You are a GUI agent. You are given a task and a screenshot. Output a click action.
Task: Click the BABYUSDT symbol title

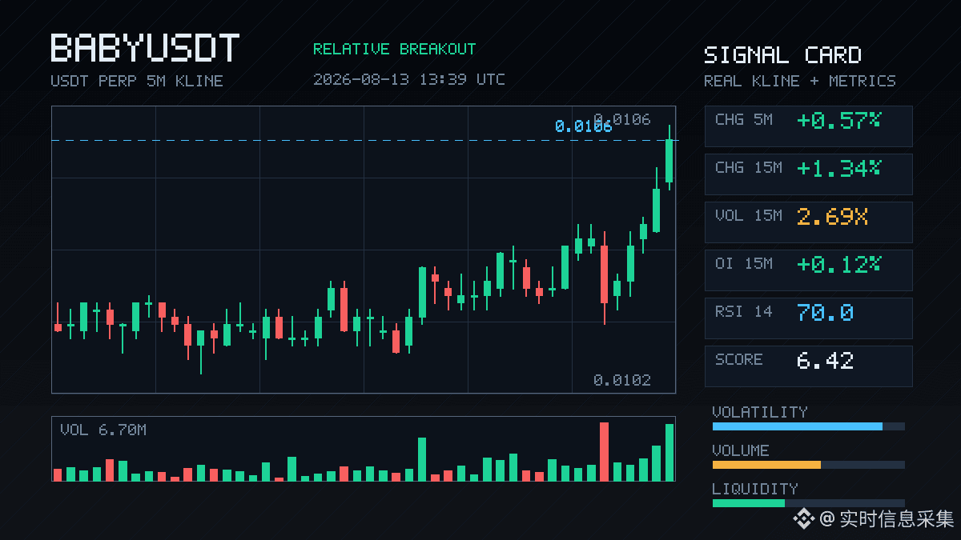point(145,48)
